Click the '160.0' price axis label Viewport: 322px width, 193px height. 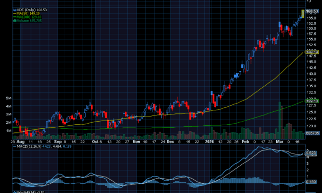point(312,29)
